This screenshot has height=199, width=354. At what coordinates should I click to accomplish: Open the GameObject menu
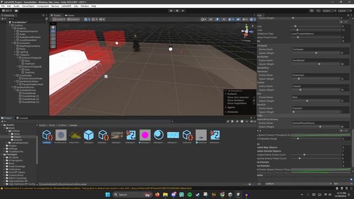pos(28,6)
